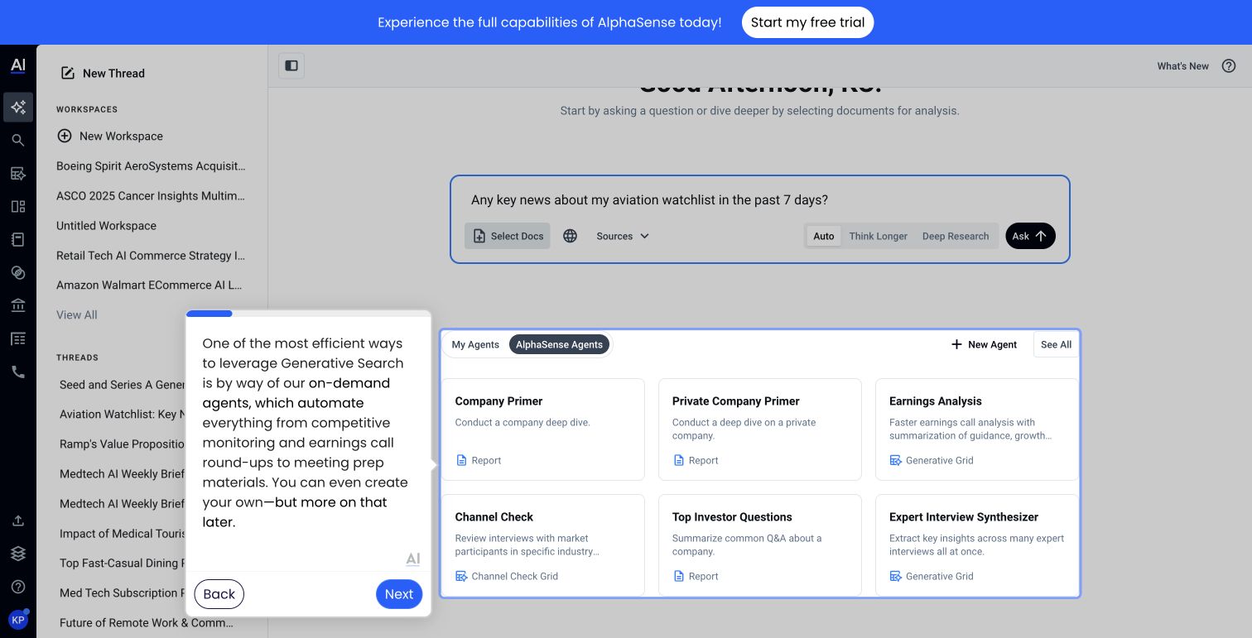
Task: Click the New Workspace plus circle icon
Action: tap(65, 136)
